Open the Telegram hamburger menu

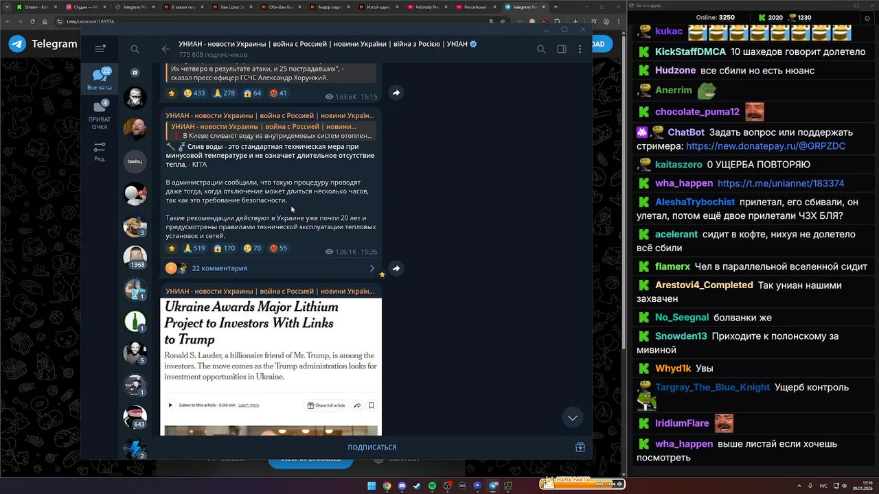coord(100,49)
